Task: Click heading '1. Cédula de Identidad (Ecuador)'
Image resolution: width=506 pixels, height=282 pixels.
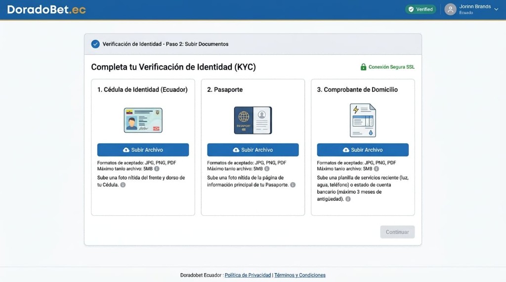Action: [x=142, y=90]
